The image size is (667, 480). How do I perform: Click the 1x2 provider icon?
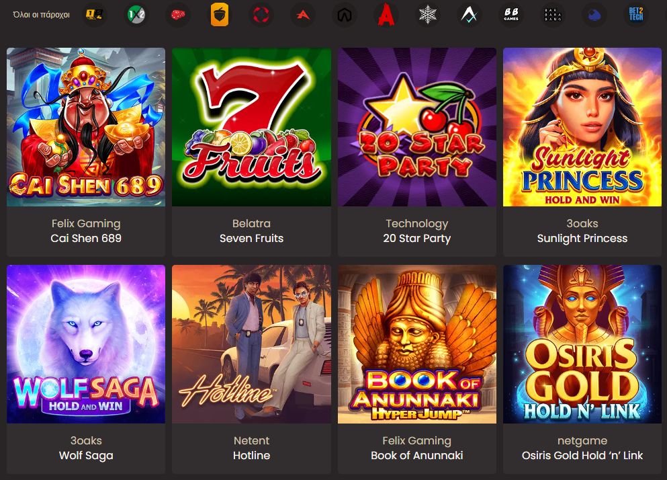coord(137,14)
